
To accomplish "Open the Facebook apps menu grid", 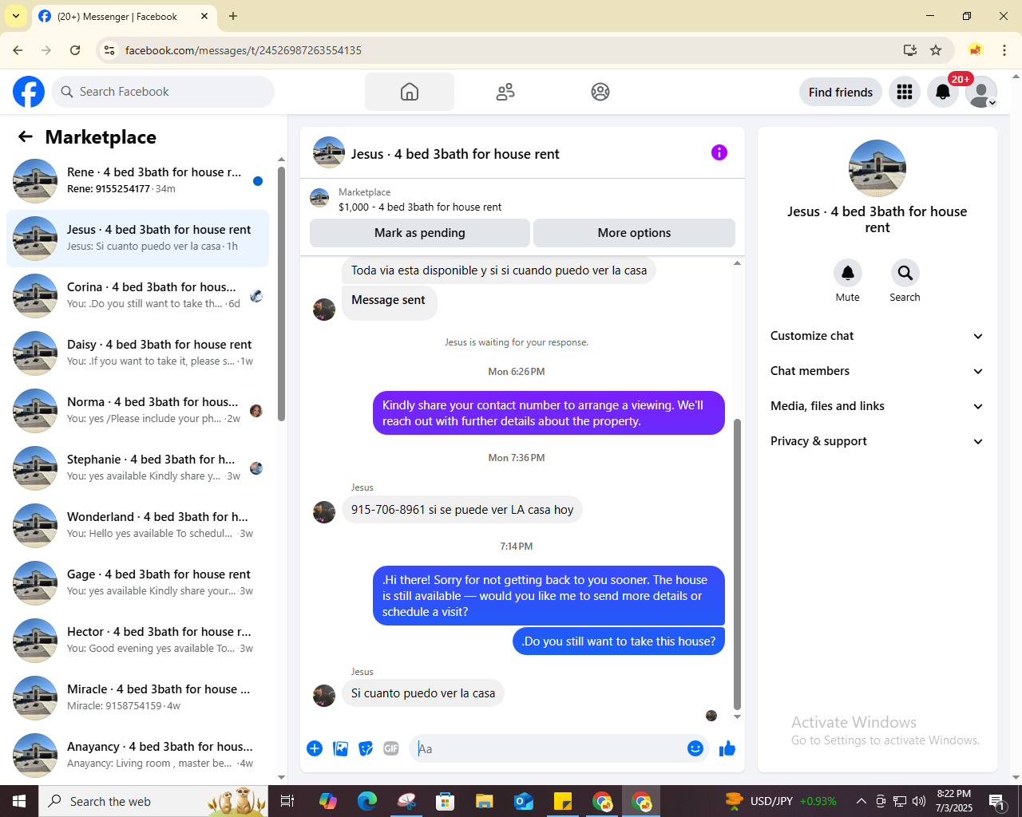I will coord(905,92).
